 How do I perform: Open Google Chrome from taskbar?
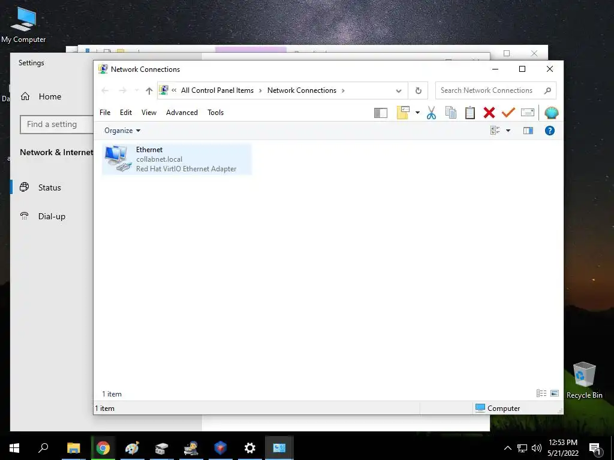pos(103,448)
